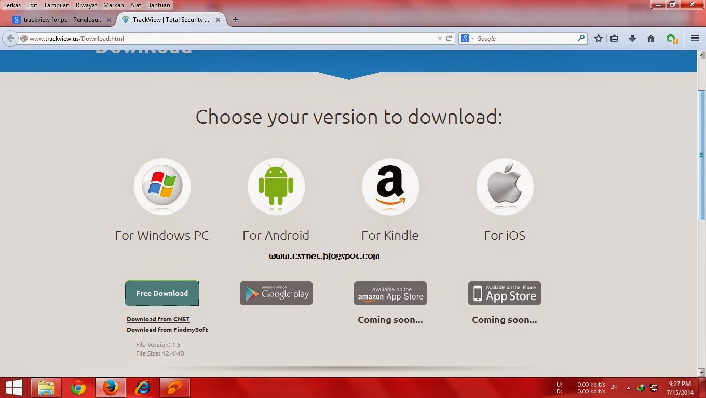Open the Google Play badge
Viewport: 706px width, 398px height.
point(276,293)
